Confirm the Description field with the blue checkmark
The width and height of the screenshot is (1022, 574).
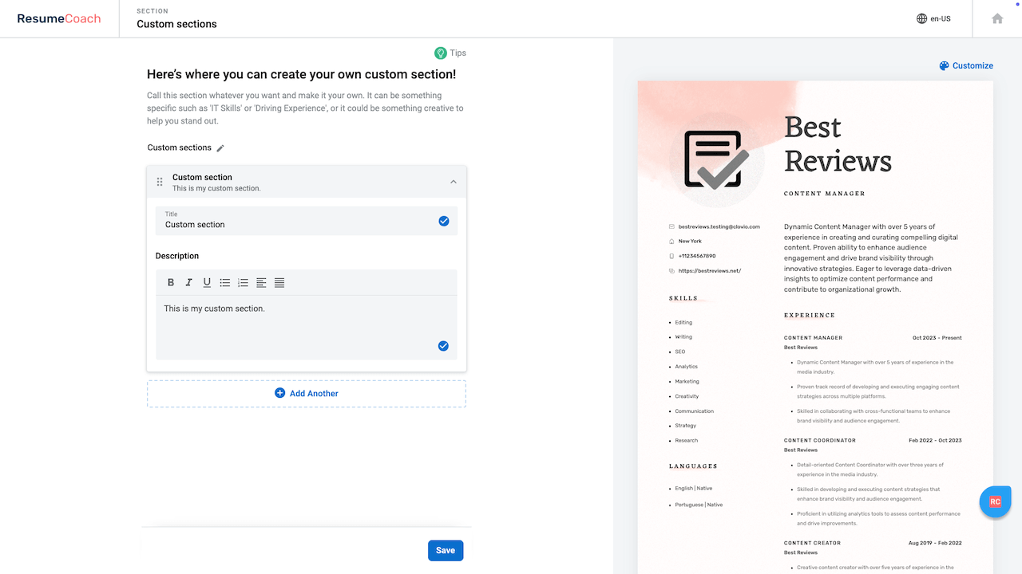[444, 346]
